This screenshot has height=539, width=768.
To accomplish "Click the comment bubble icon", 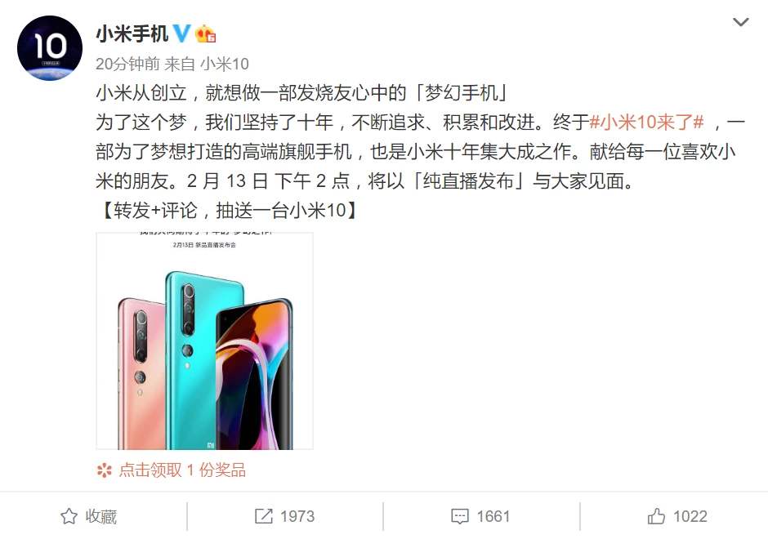I will point(460,516).
